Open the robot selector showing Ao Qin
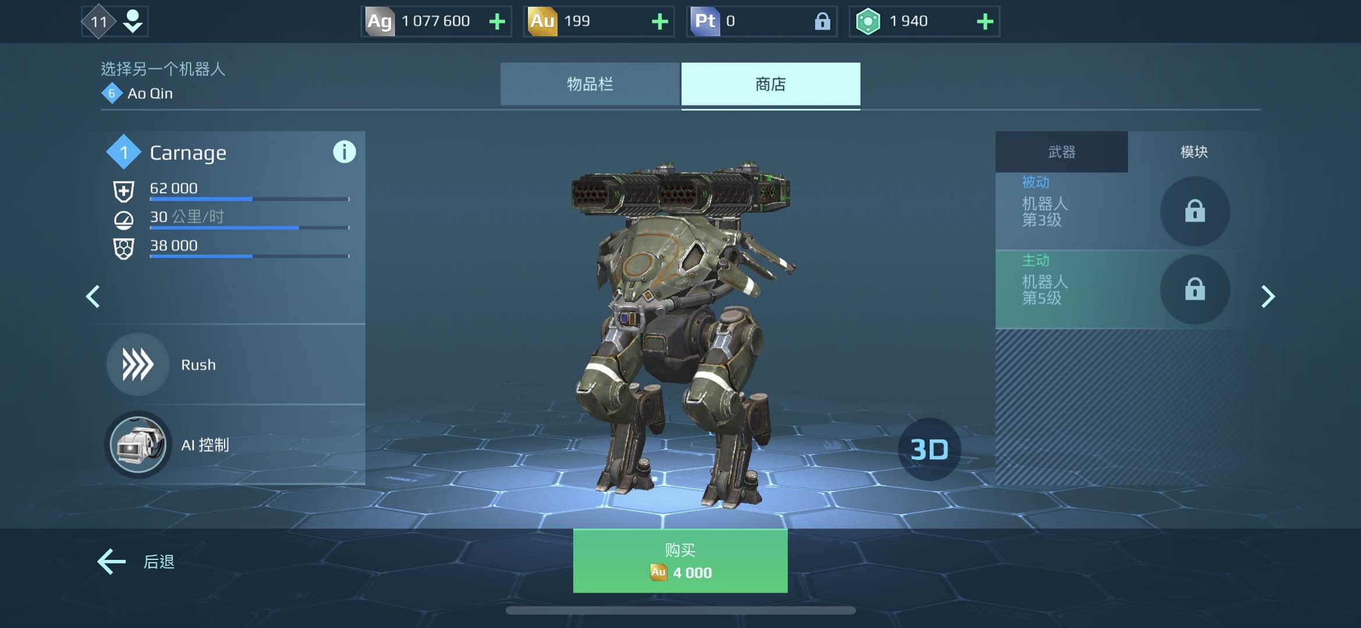Image resolution: width=1361 pixels, height=628 pixels. pyautogui.click(x=163, y=81)
